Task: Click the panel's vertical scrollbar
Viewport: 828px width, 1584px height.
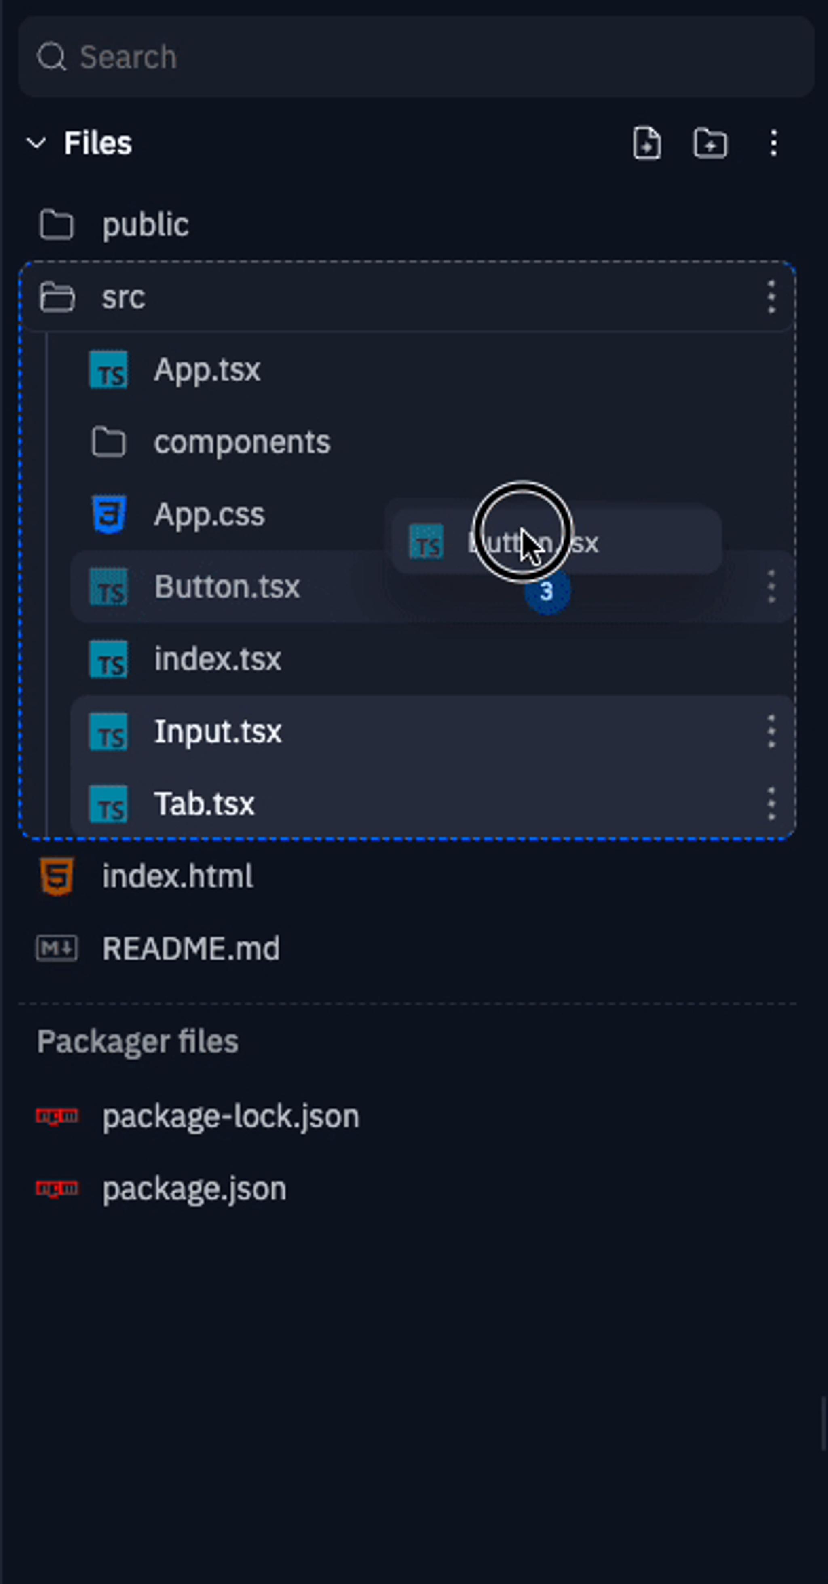Action: [x=823, y=1423]
